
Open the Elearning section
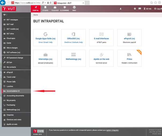[65, 9]
